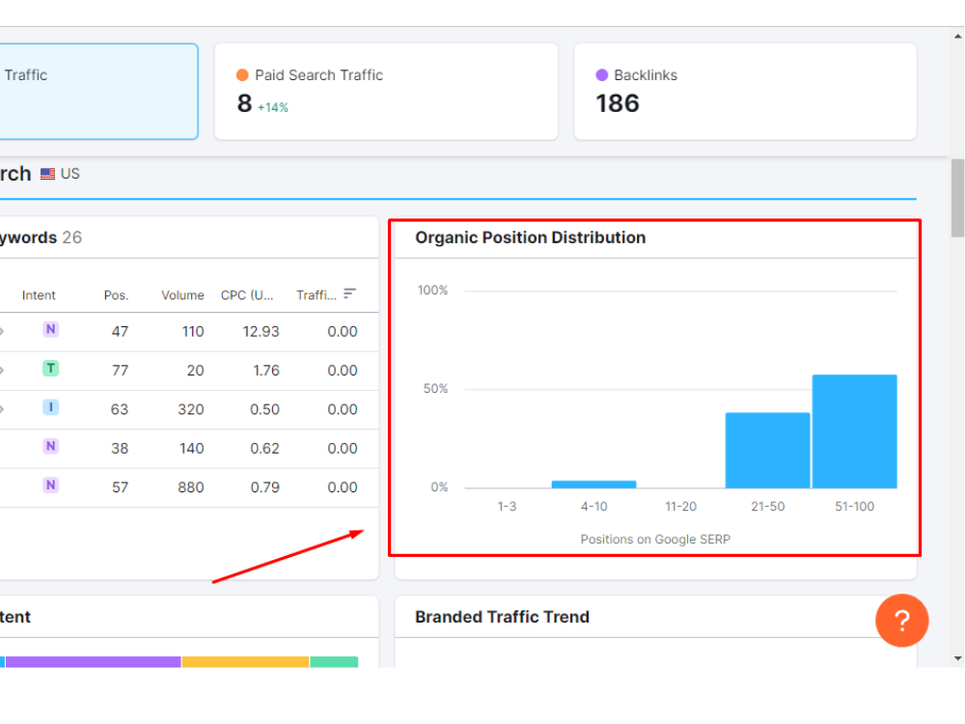Screen dimensions: 965x724
Task: Click the CPC value 0.62
Action: [264, 448]
